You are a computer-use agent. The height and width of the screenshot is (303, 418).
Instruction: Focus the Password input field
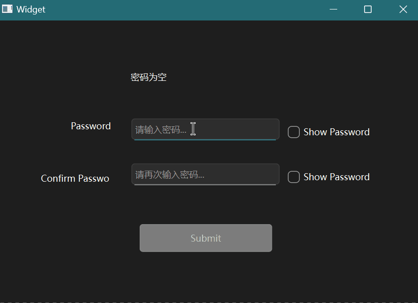point(234,129)
